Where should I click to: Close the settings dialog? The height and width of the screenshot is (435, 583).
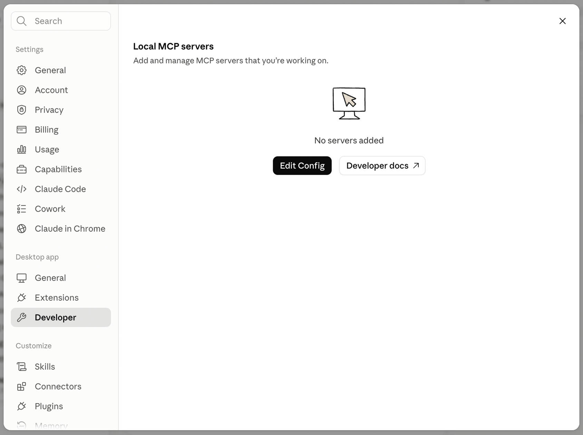tap(562, 21)
